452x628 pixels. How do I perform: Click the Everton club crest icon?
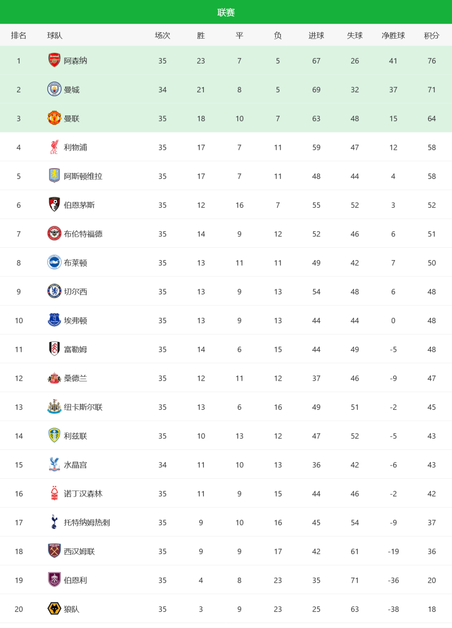[x=55, y=320]
